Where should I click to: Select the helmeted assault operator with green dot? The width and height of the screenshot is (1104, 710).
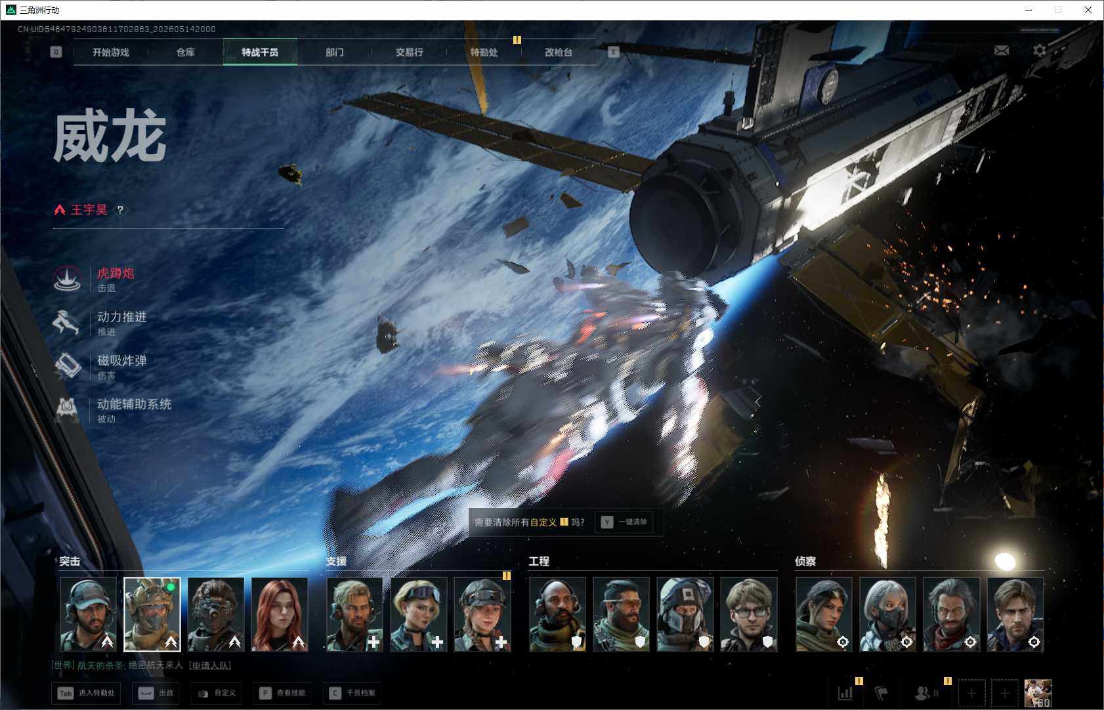click(152, 615)
